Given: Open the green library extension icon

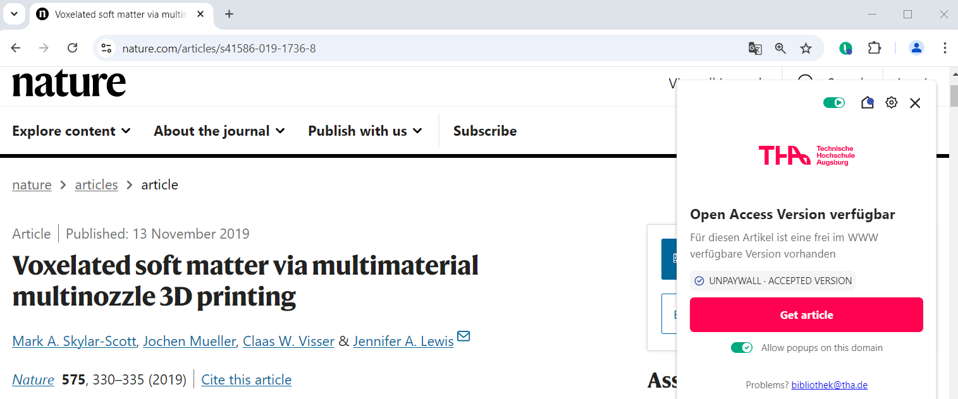Looking at the screenshot, I should (845, 48).
